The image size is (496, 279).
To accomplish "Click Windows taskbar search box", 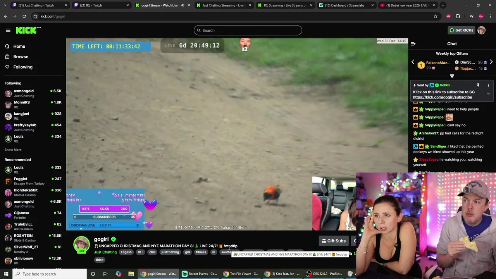I will (50, 274).
